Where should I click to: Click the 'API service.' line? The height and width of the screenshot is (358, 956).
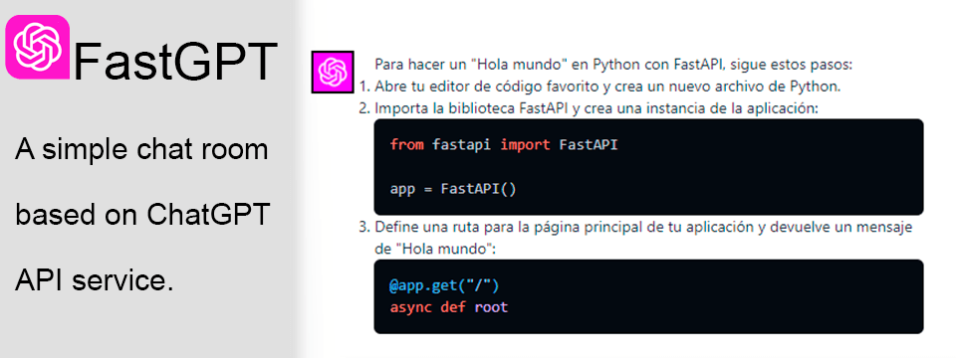[95, 280]
